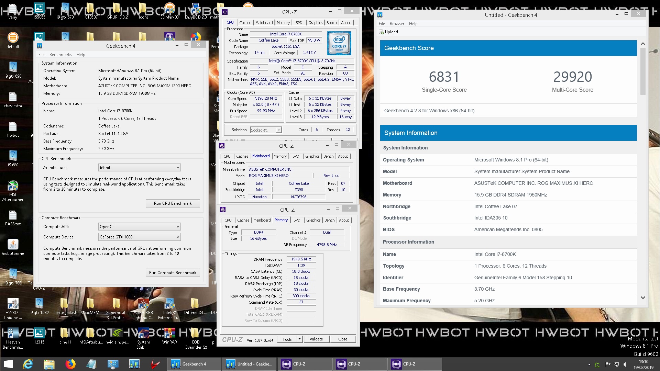This screenshot has height=371, width=660.
Task: Open the i9 gtx 690 desktop file
Action: [13, 70]
